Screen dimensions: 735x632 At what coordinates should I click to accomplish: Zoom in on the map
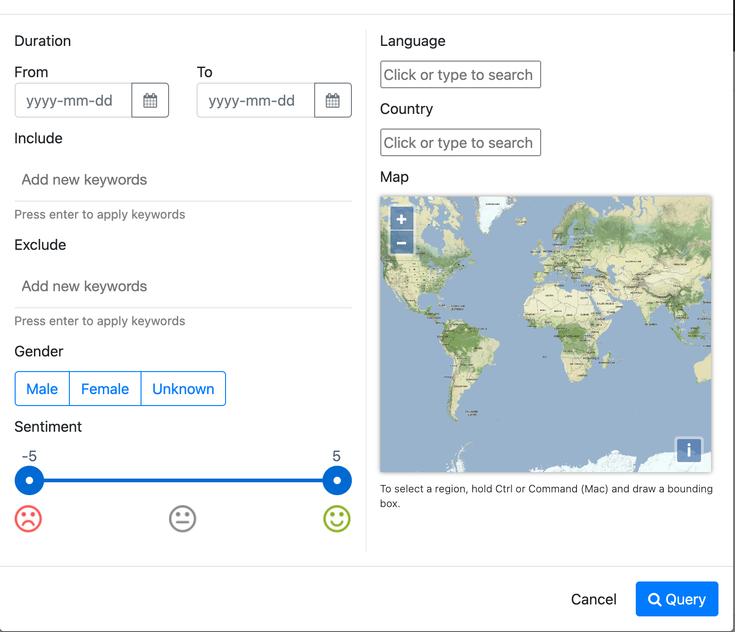click(x=401, y=219)
